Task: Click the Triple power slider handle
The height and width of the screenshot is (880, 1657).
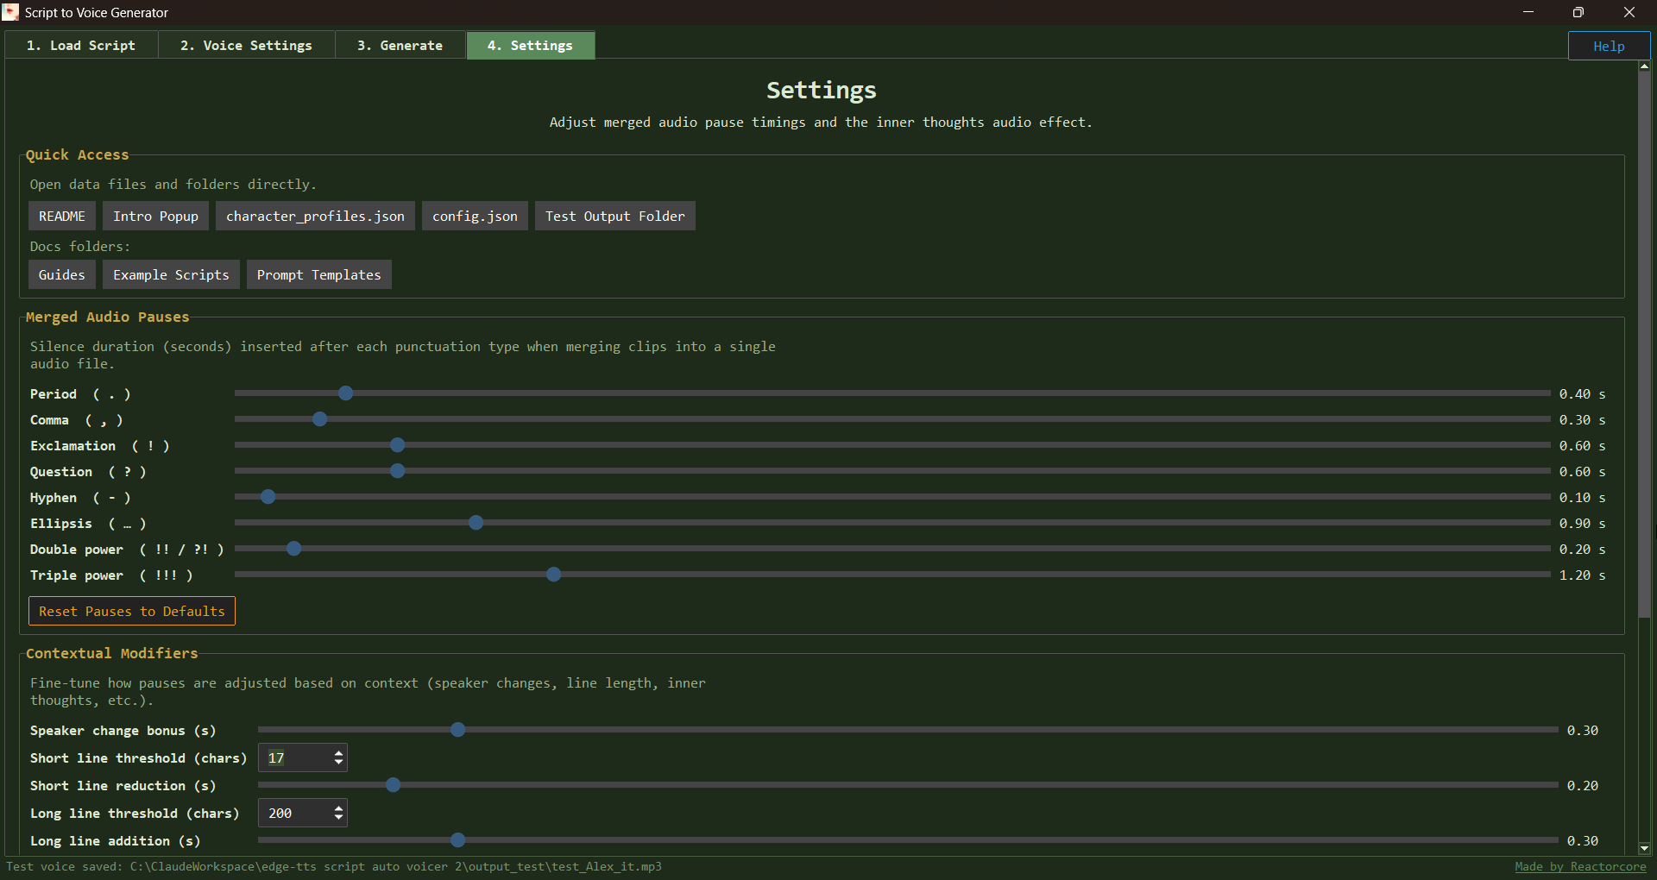Action: 554,575
